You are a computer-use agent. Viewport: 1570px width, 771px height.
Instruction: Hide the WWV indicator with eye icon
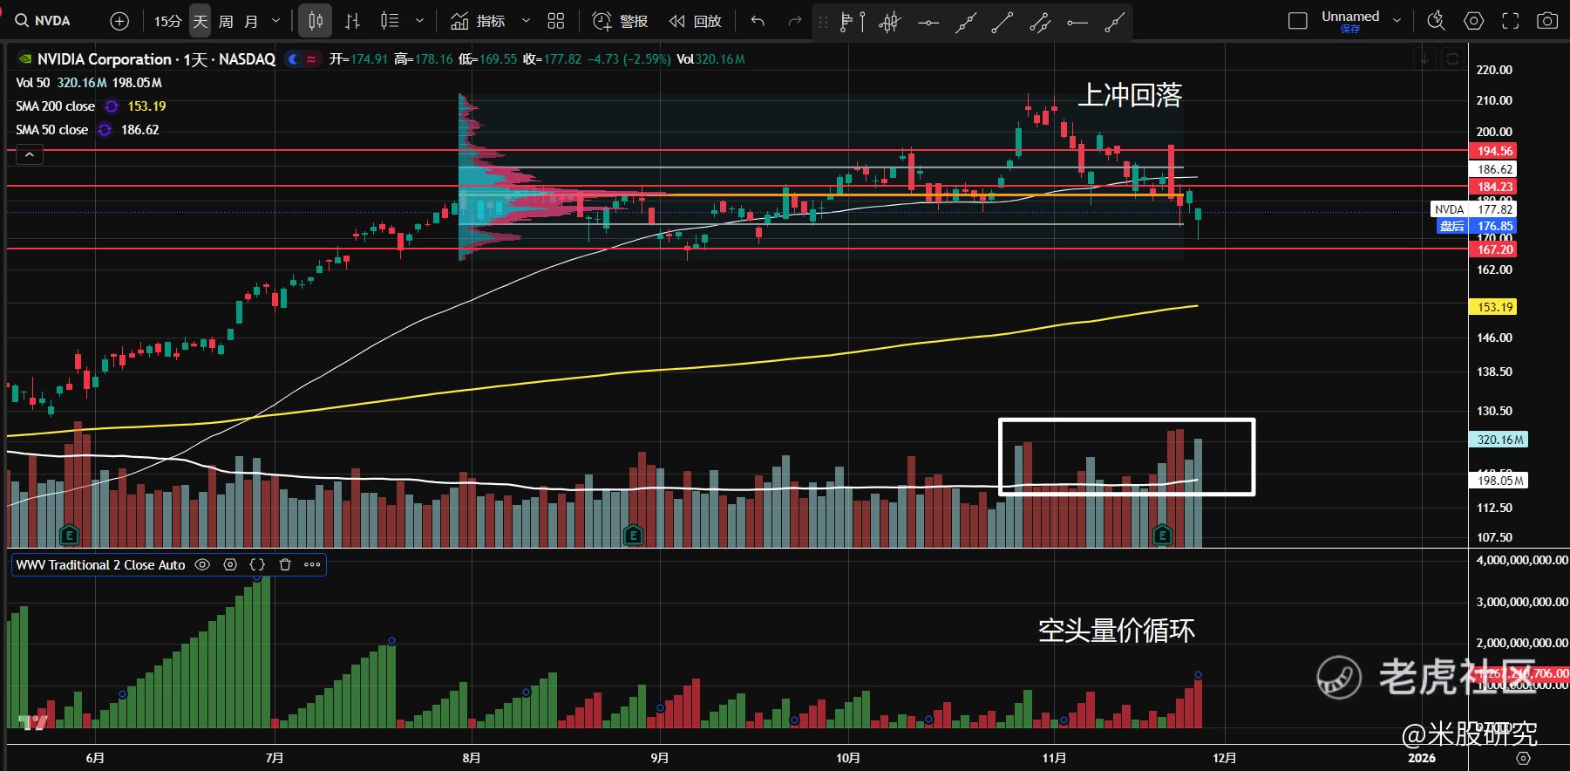click(202, 565)
